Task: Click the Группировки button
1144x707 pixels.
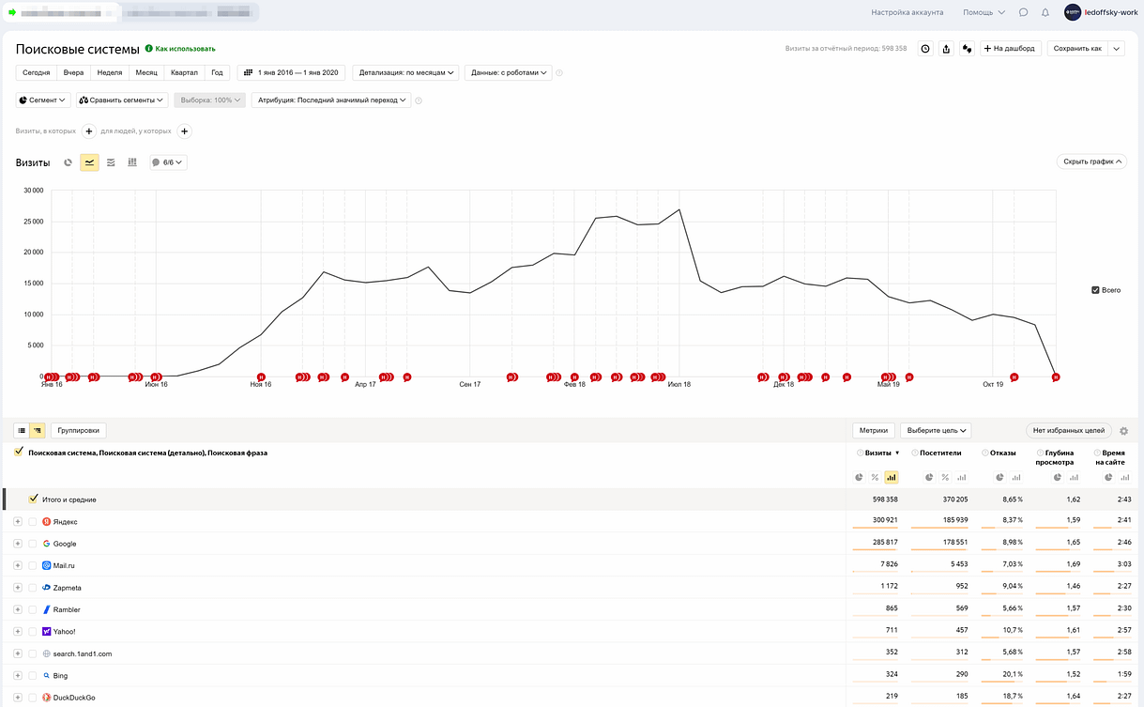Action: tap(78, 430)
